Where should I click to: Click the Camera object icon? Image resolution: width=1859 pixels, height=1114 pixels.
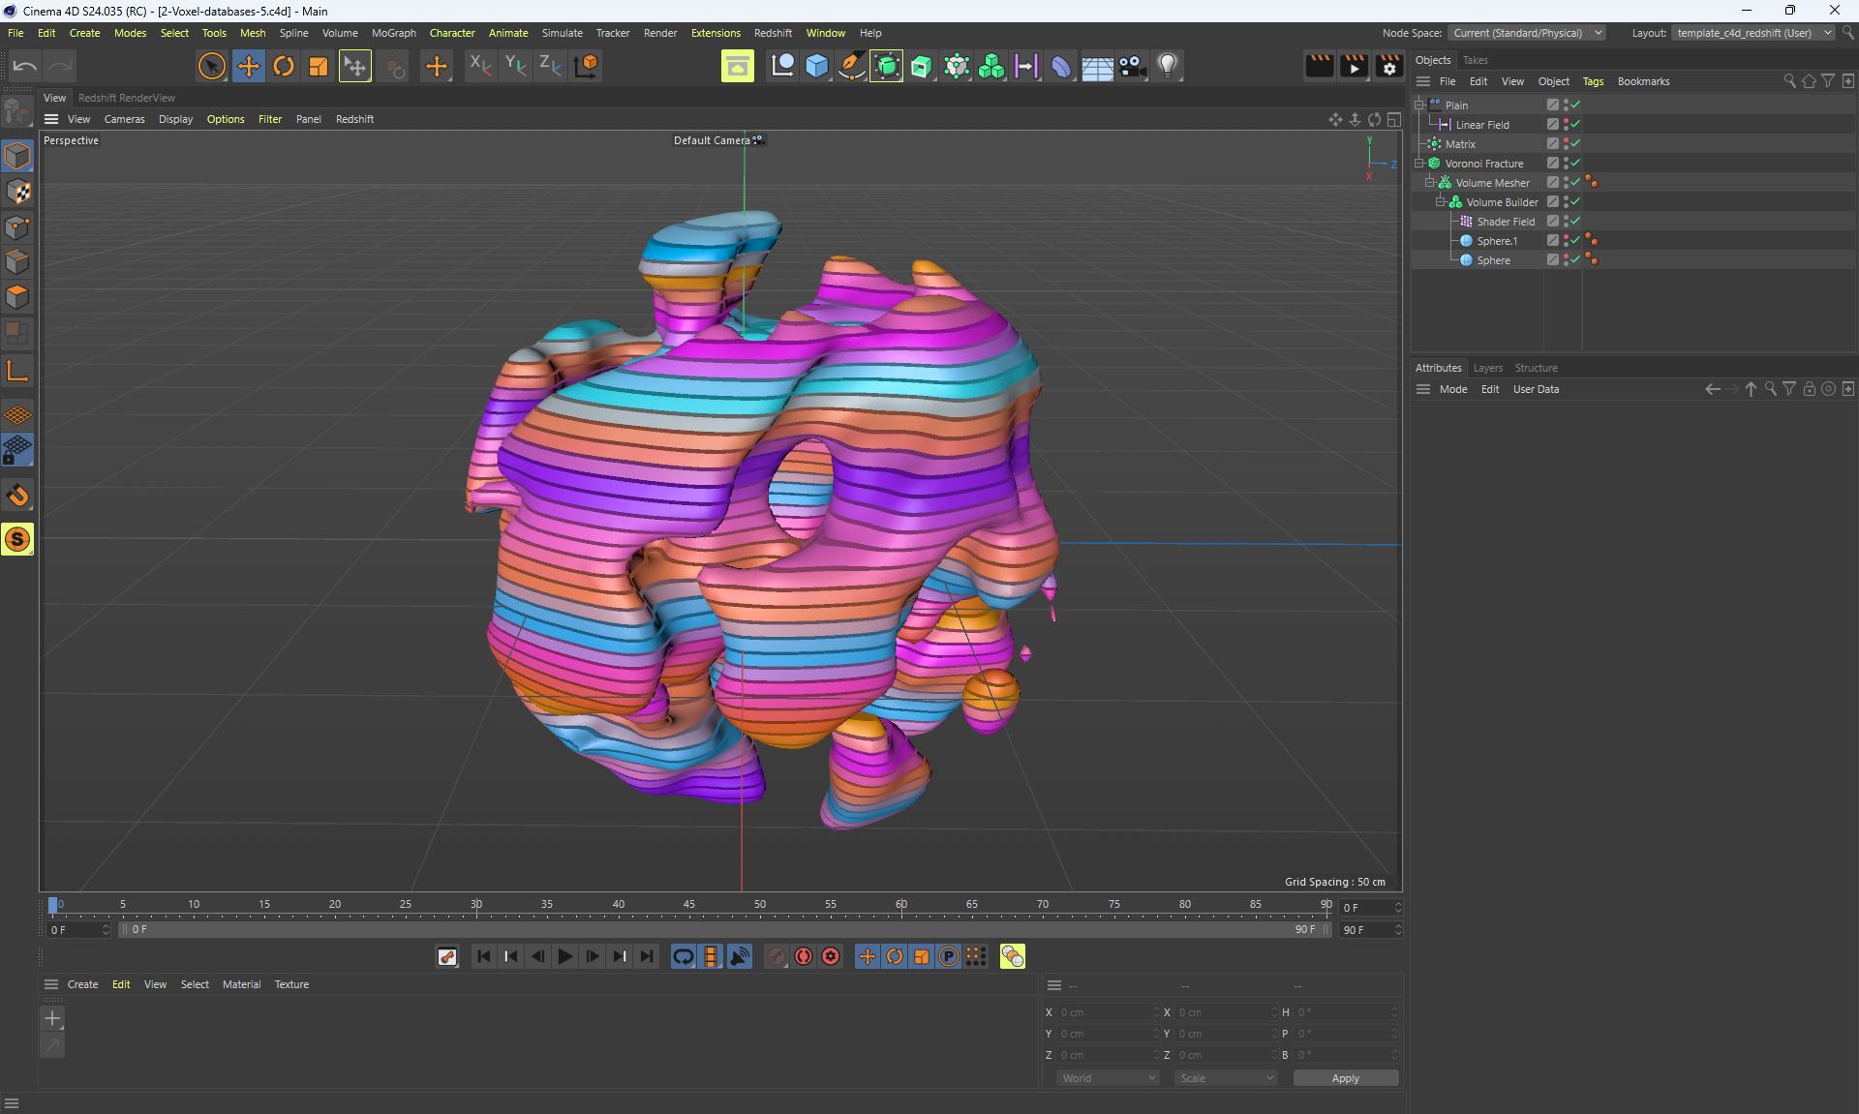1132,66
